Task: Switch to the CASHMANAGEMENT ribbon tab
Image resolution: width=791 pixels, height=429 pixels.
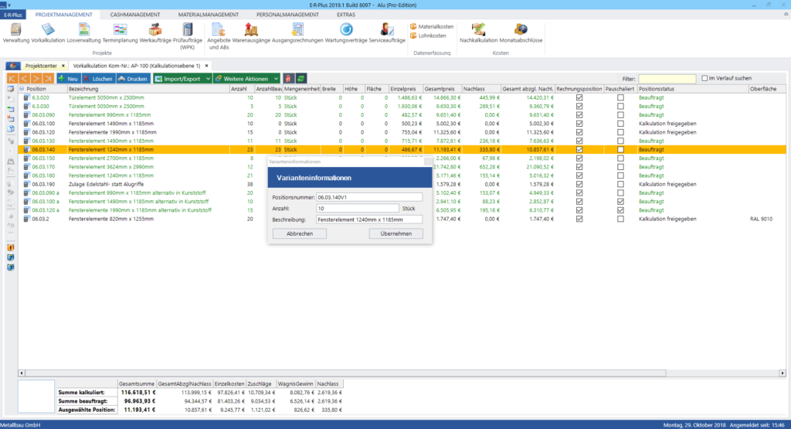Action: pos(135,15)
